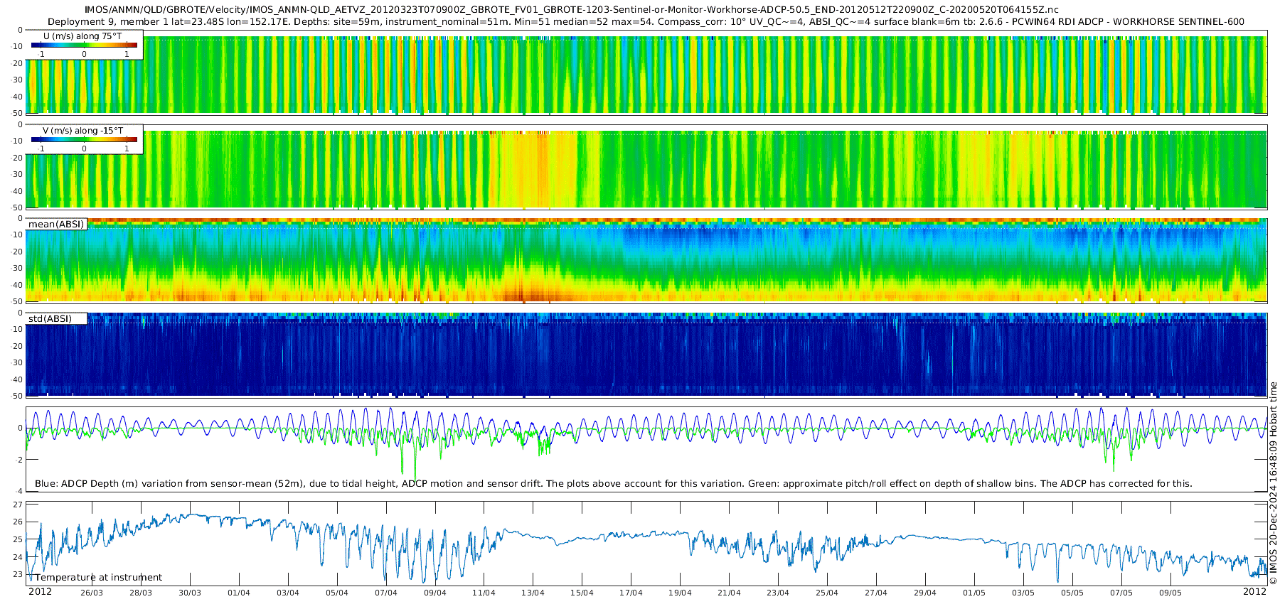Click the 2012 year label at bottom right

pyautogui.click(x=1254, y=592)
